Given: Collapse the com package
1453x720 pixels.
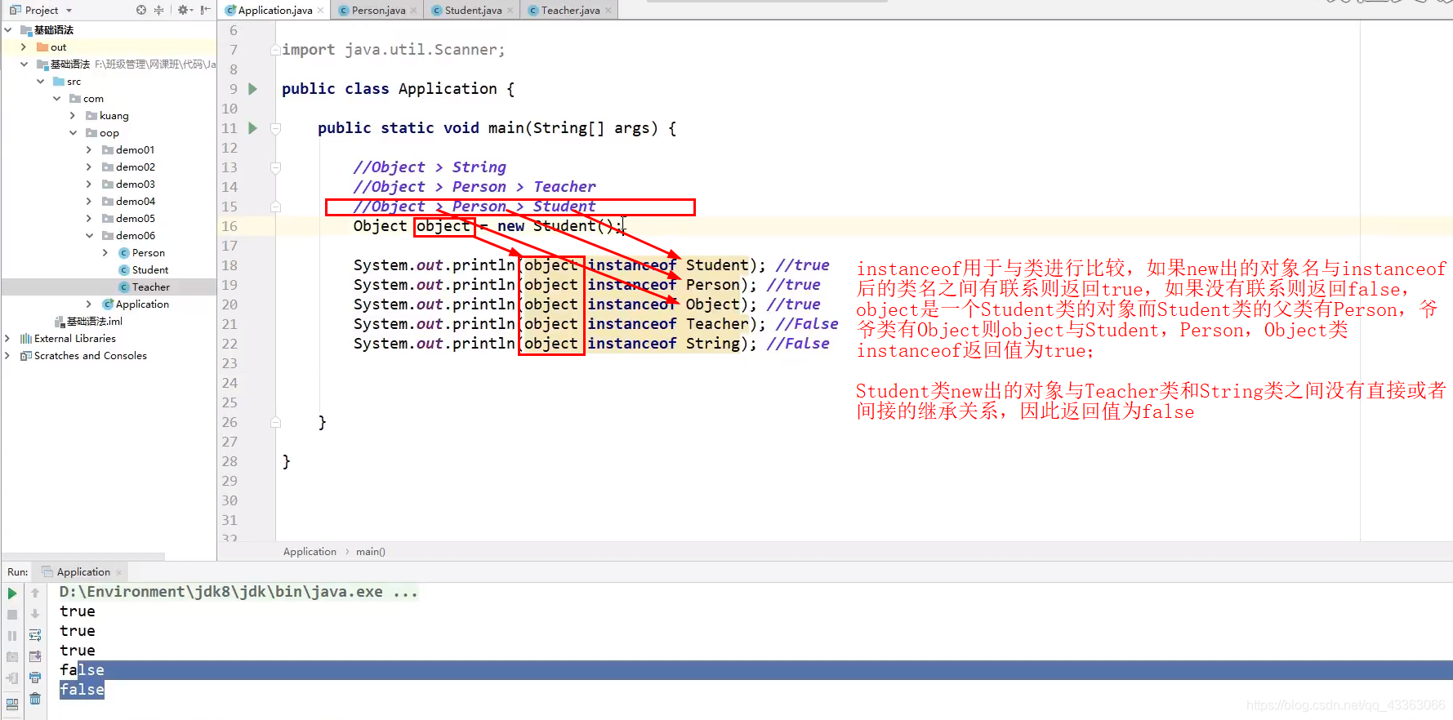Looking at the screenshot, I should click(56, 99).
